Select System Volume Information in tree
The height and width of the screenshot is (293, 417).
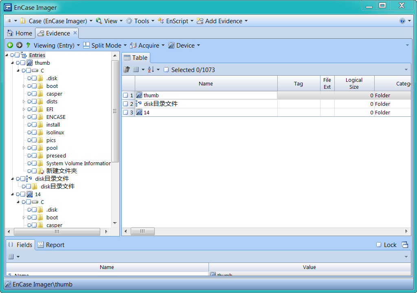78,163
